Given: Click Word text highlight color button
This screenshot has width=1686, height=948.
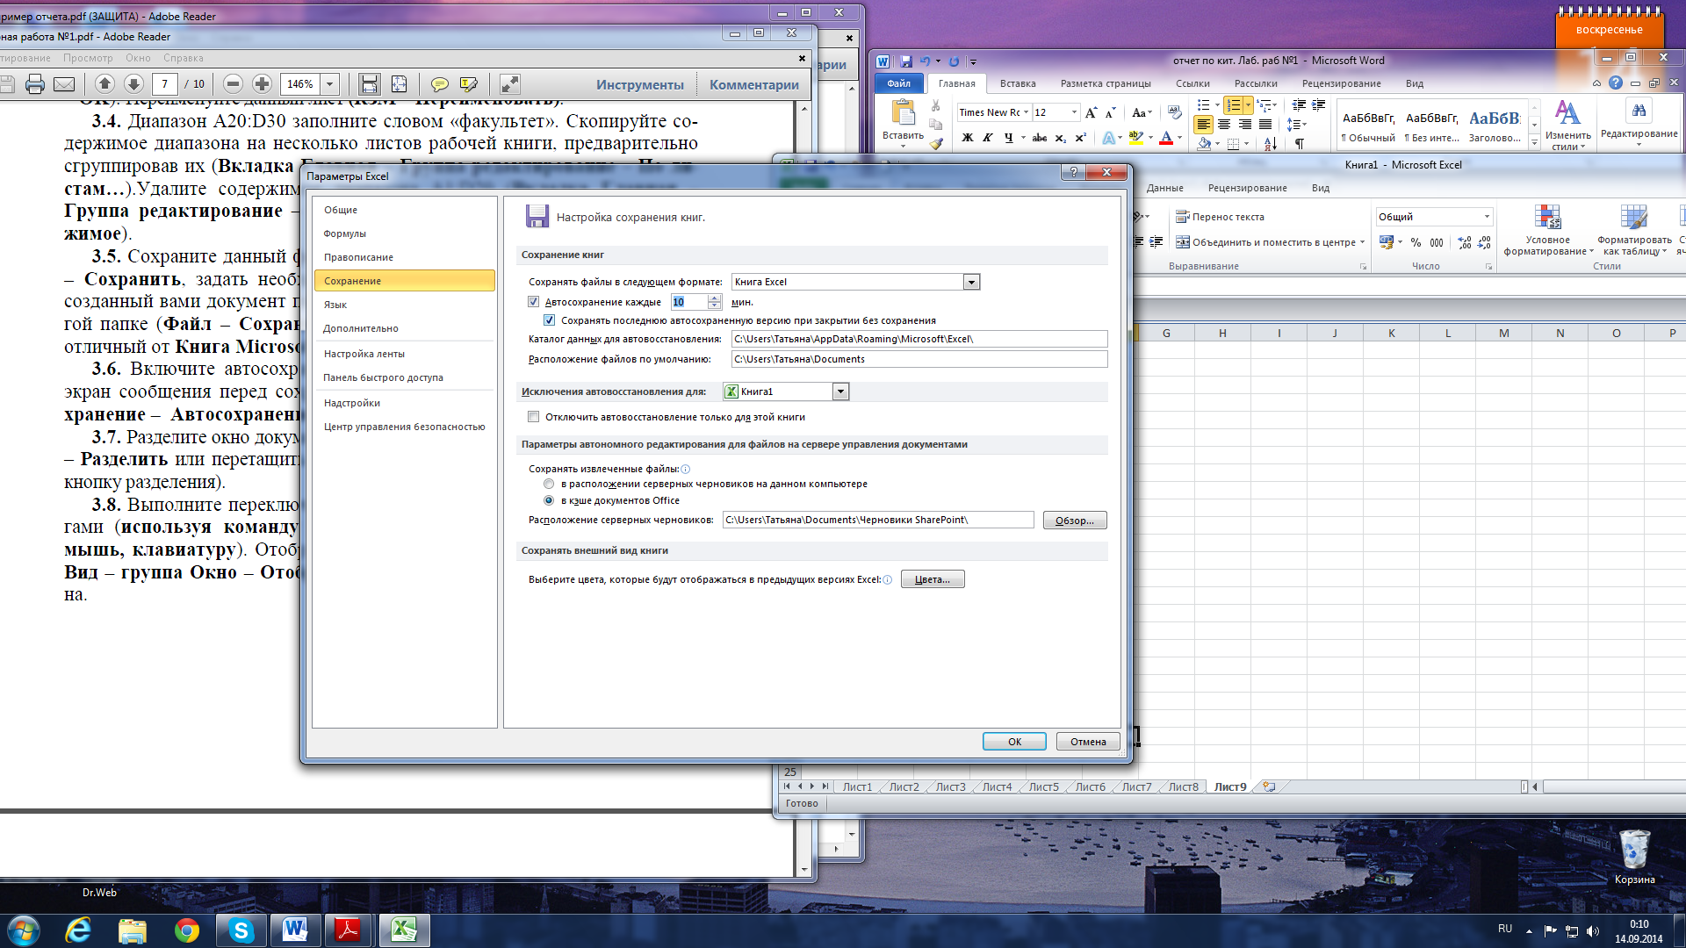Looking at the screenshot, I should pos(1135,138).
